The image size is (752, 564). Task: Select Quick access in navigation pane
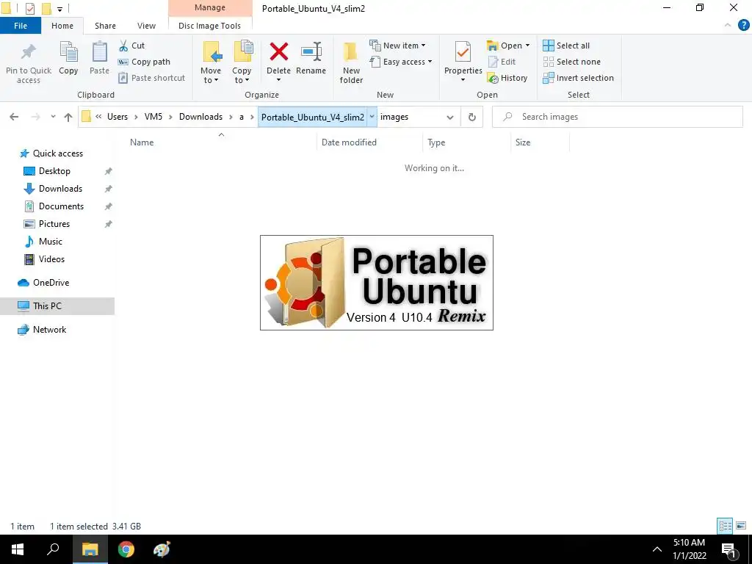(57, 153)
